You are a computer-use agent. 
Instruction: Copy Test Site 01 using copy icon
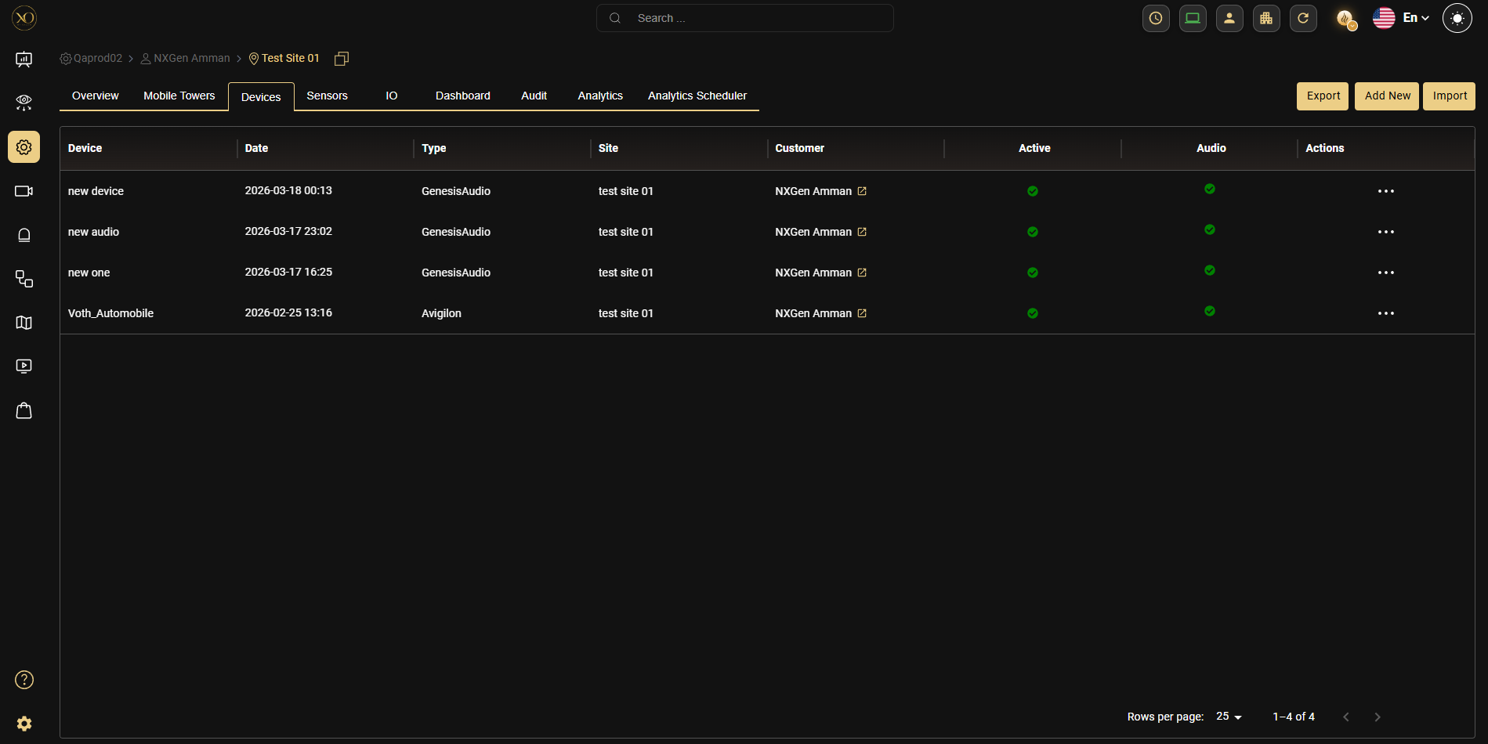coord(342,59)
